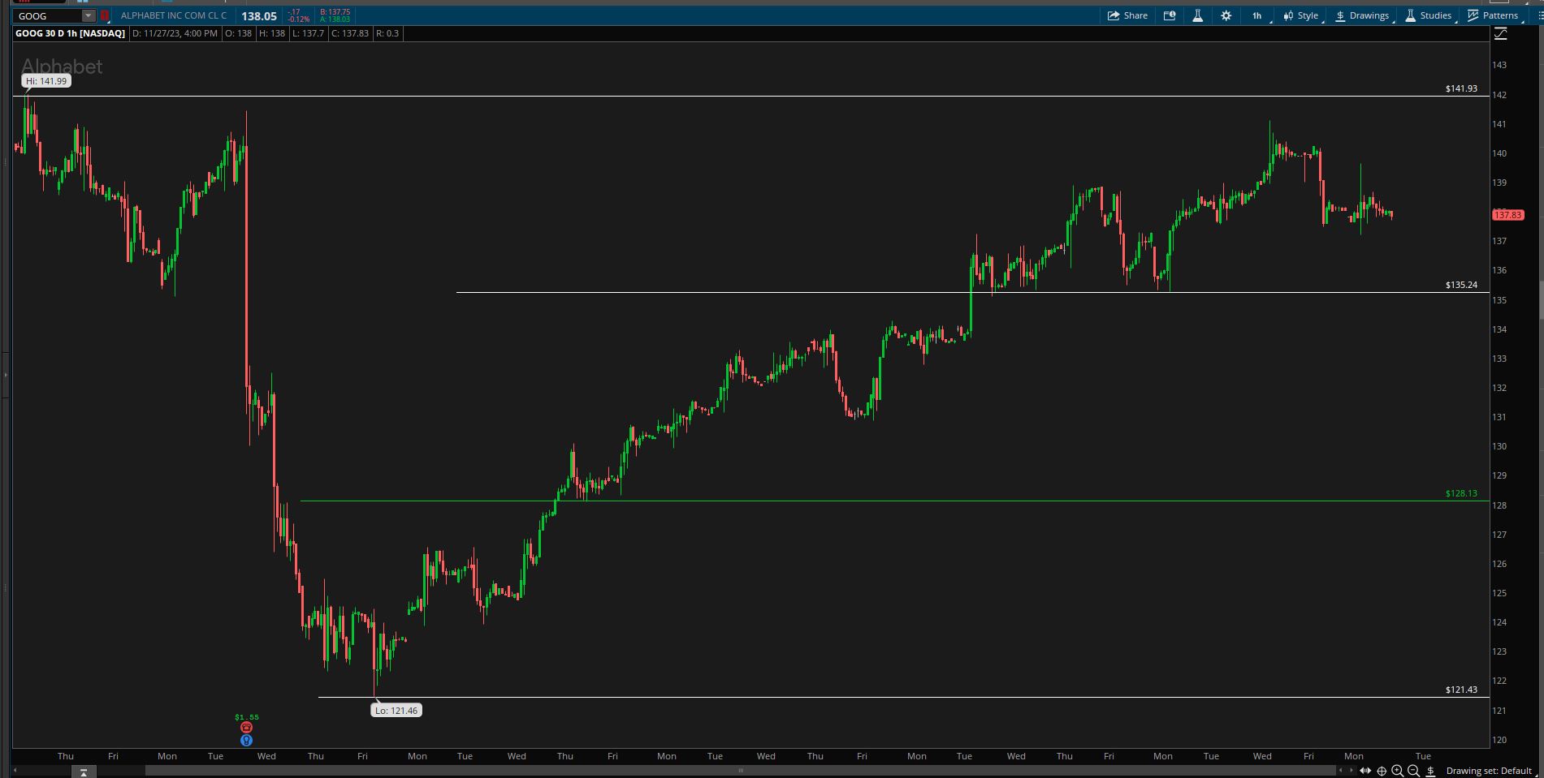
Task: Open chart settings gear icon
Action: 1226,15
